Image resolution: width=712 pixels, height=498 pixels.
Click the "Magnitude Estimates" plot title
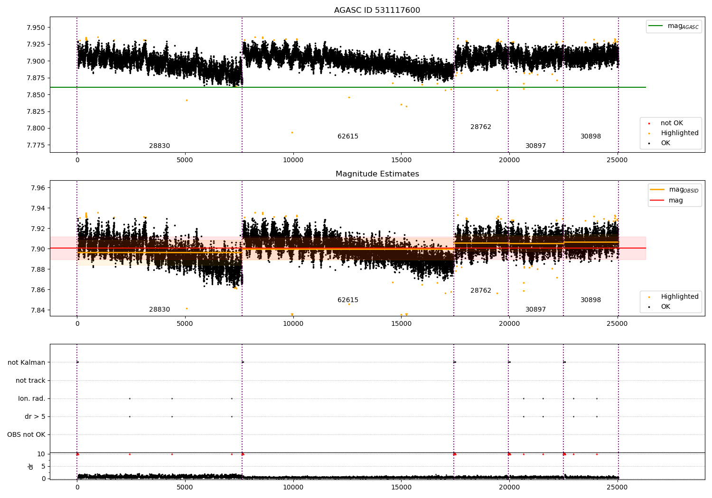377,174
